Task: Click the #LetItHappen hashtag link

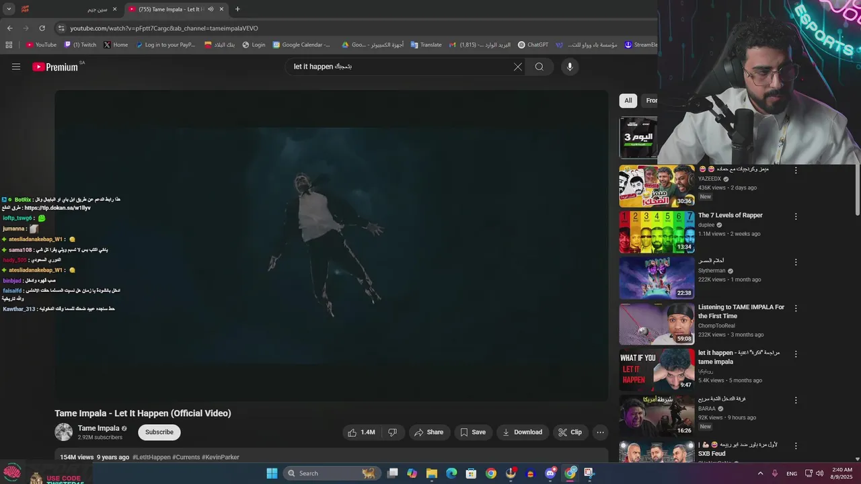Action: click(151, 457)
